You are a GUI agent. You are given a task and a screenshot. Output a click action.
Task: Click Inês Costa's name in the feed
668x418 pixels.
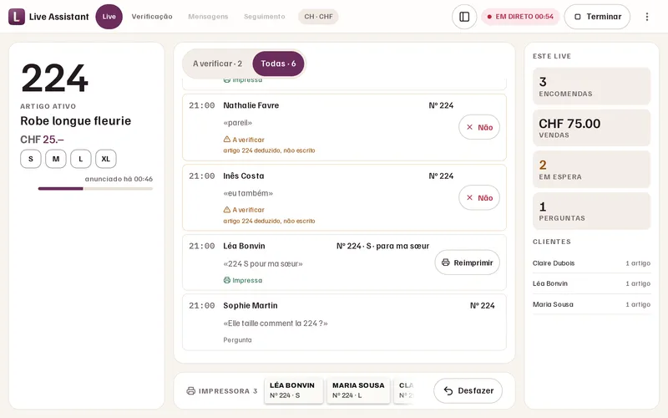(x=244, y=176)
